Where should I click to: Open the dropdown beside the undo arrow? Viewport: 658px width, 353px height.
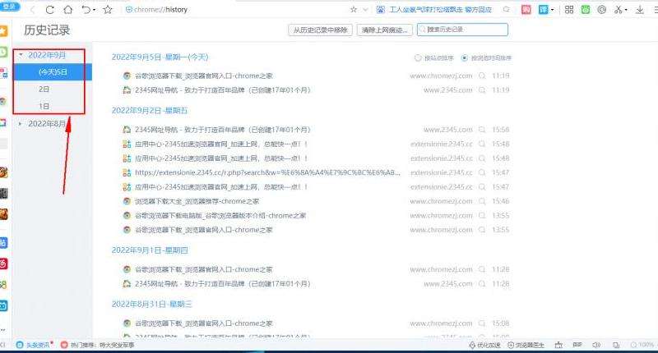pyautogui.click(x=94, y=10)
